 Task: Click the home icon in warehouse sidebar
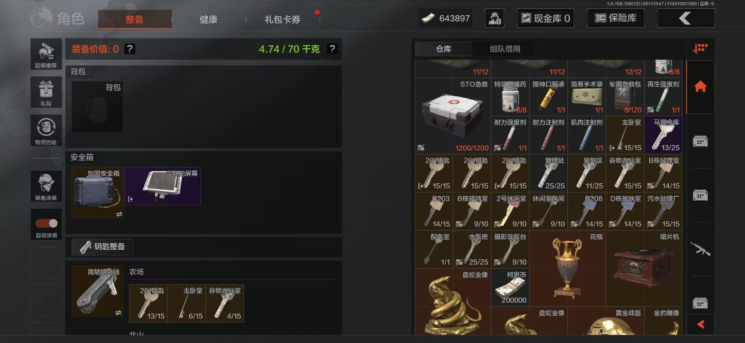point(700,86)
